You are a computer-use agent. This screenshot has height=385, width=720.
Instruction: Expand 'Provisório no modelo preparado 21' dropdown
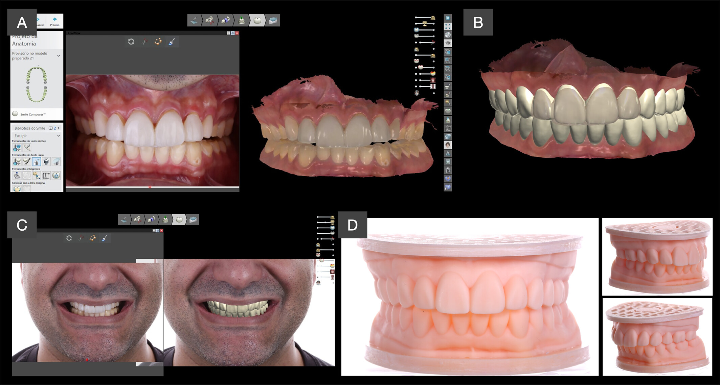click(59, 56)
